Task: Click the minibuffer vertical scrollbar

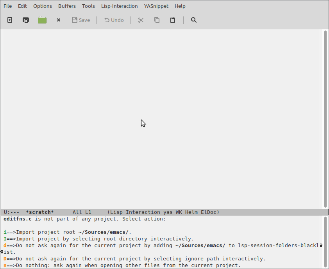Action: point(325,242)
